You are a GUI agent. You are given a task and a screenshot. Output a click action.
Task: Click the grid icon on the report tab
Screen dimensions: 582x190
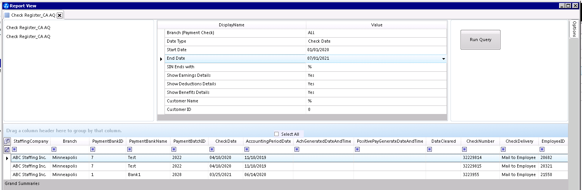(7, 15)
